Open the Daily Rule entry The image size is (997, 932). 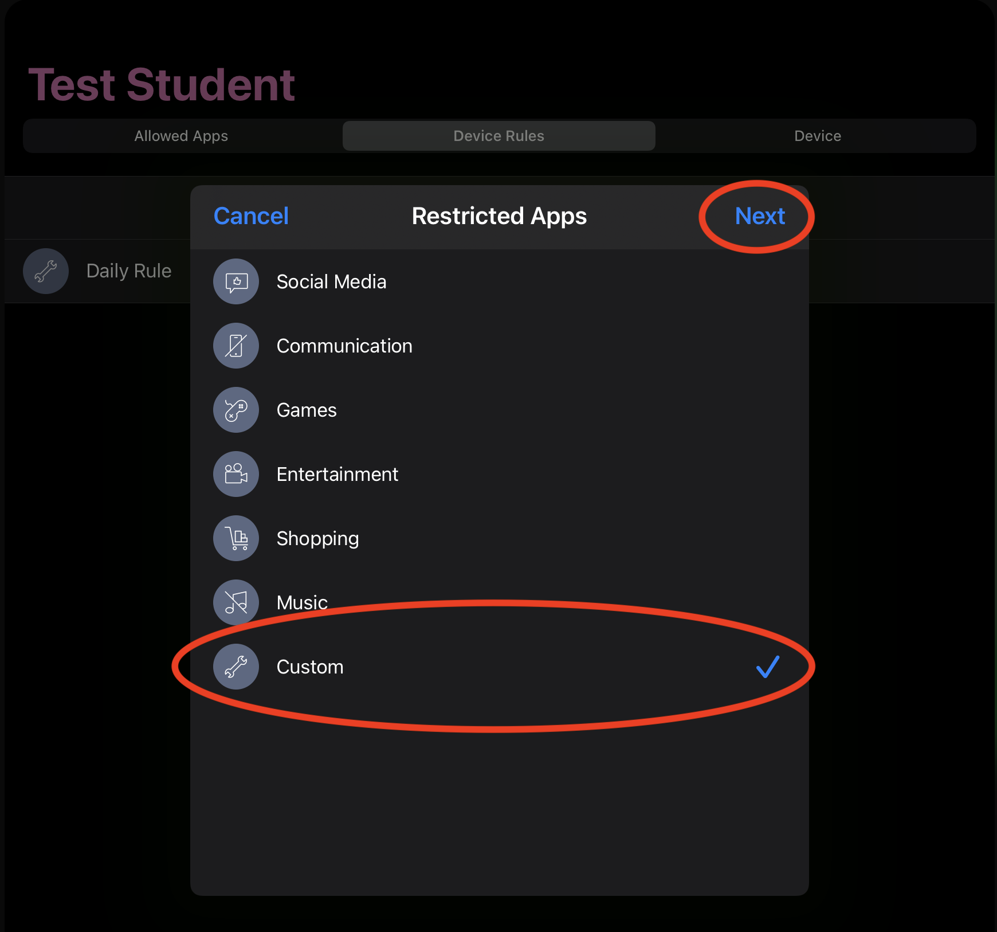click(97, 271)
